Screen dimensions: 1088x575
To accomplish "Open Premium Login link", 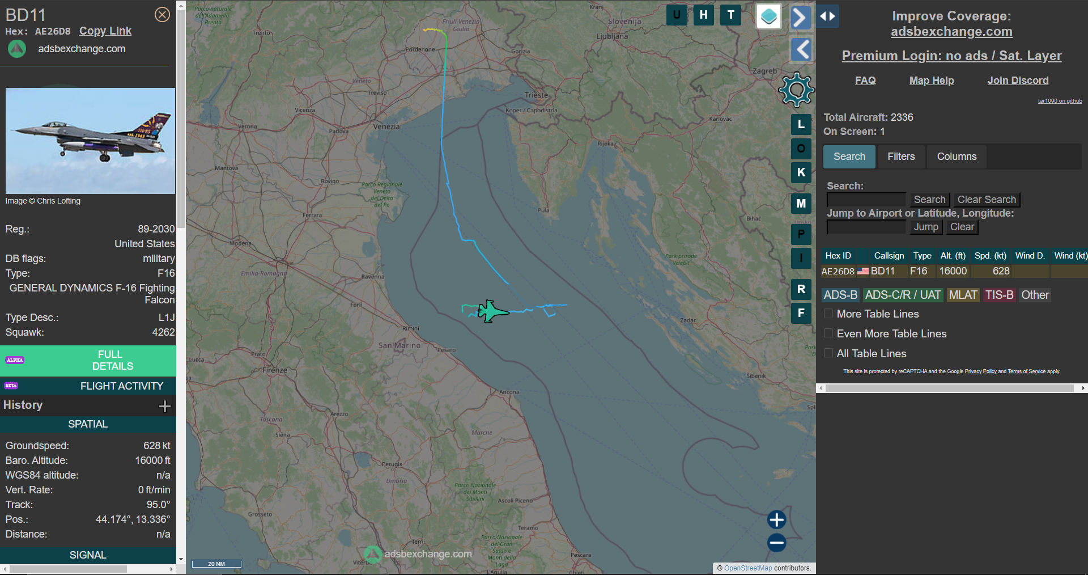I will (x=951, y=56).
